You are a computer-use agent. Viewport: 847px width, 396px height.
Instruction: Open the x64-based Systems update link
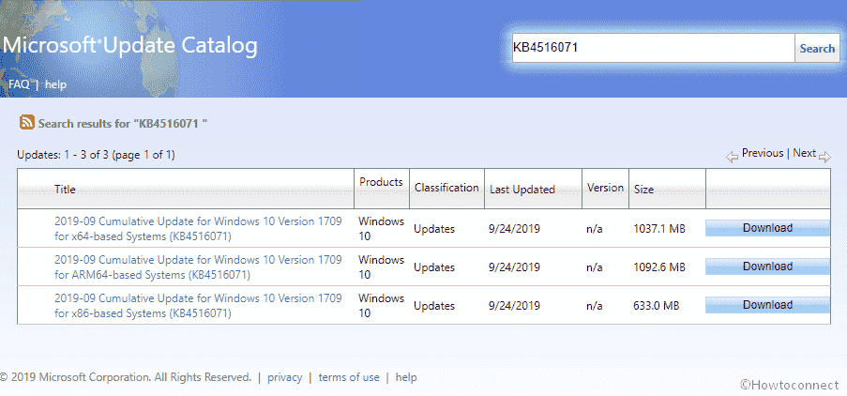(198, 229)
